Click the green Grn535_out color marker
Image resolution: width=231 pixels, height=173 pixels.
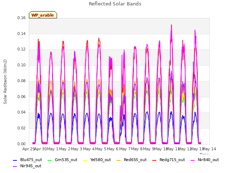[50, 160]
